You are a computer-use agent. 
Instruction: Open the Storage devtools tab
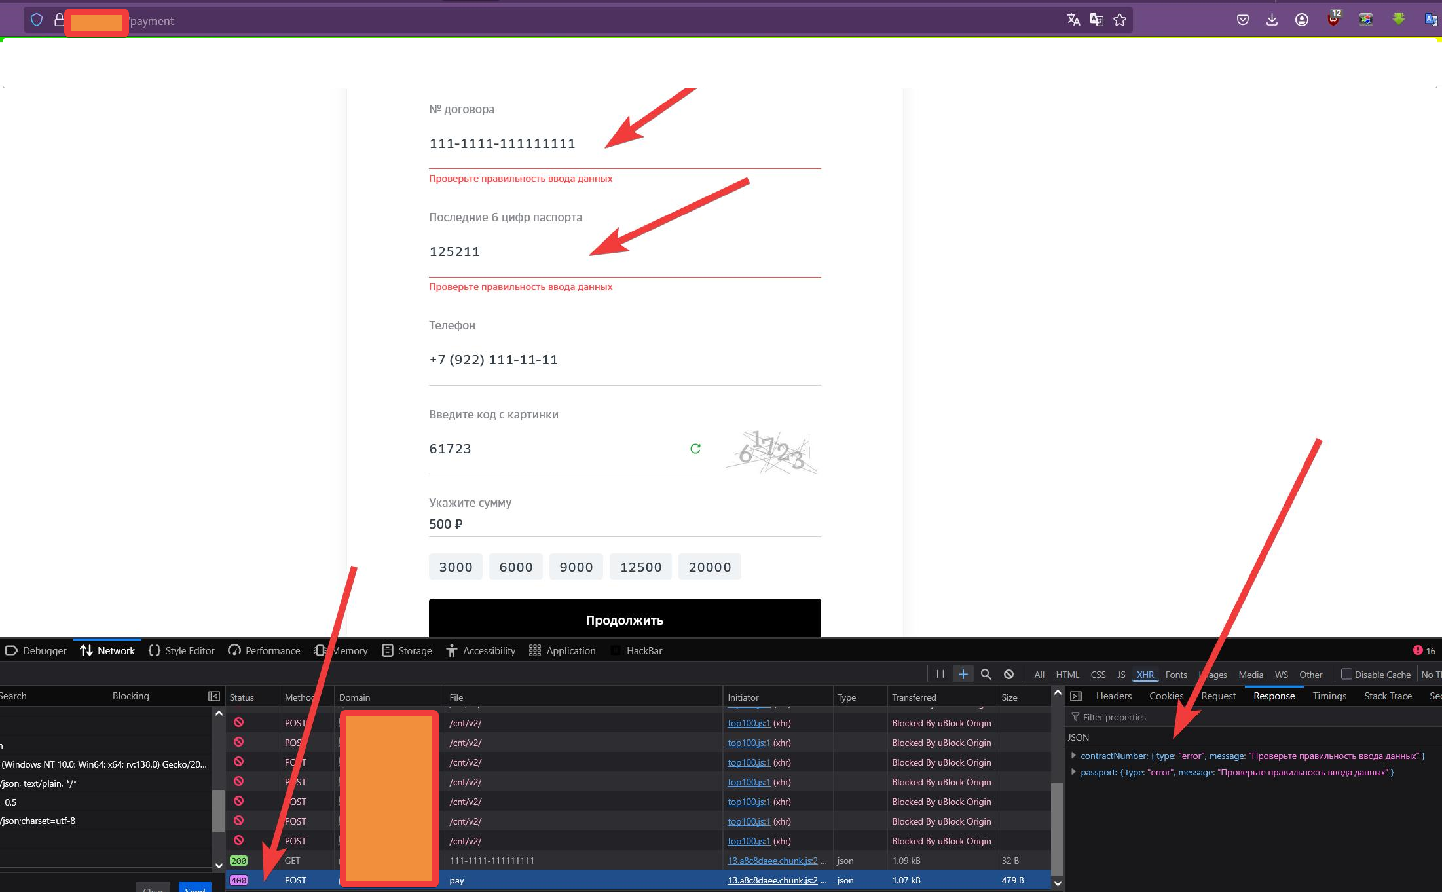[x=407, y=650]
